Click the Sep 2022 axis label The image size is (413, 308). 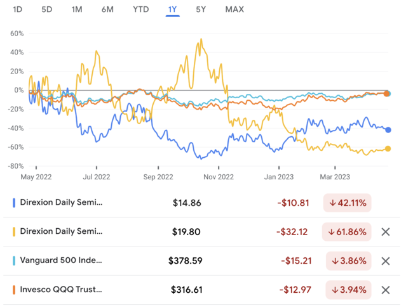coord(158,177)
